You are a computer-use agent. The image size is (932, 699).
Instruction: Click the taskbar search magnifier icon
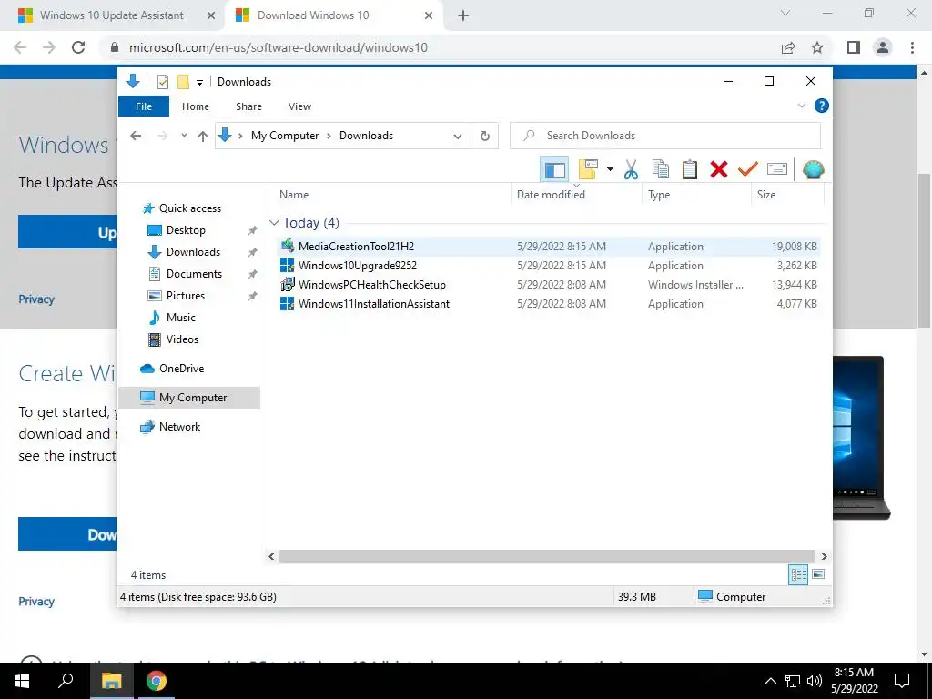click(x=66, y=681)
